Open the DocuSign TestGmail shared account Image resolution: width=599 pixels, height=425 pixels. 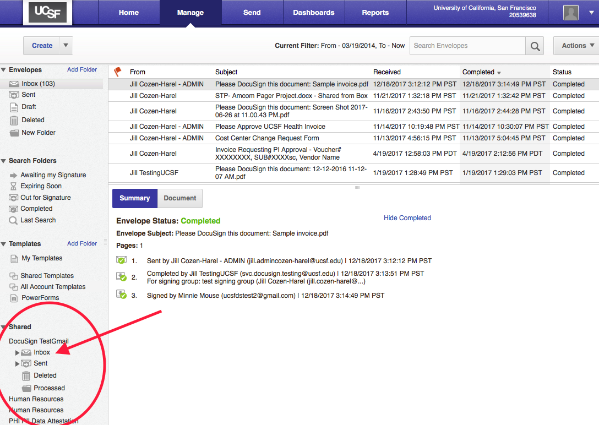coord(39,341)
